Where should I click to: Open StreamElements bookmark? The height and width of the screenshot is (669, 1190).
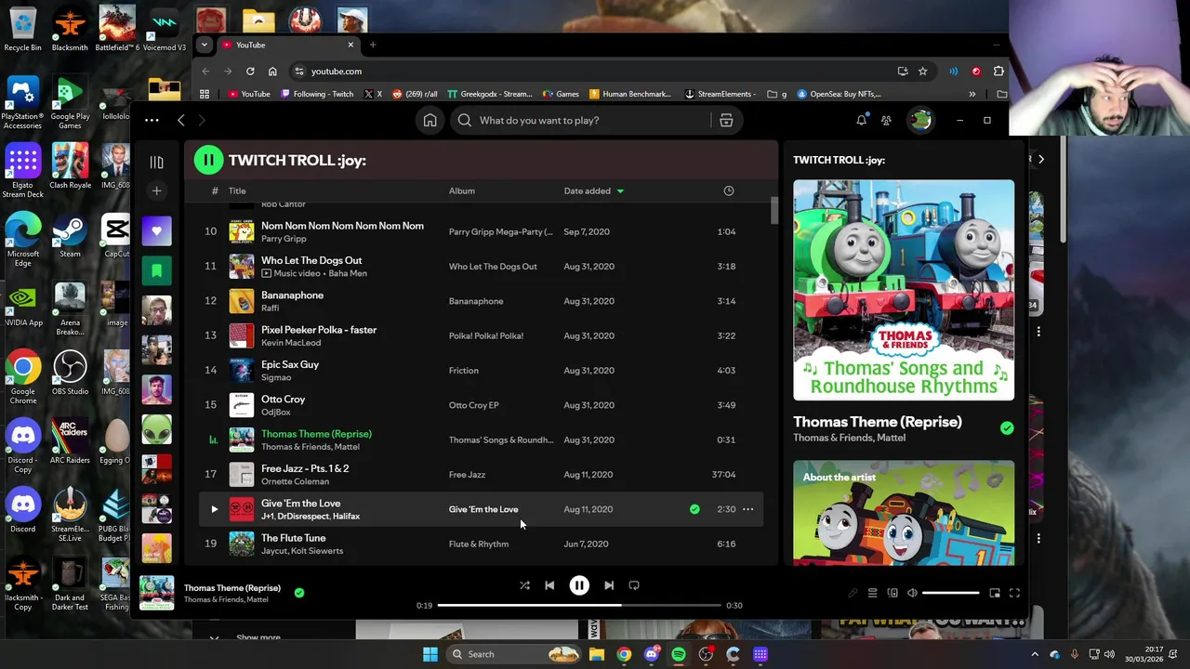(x=723, y=94)
